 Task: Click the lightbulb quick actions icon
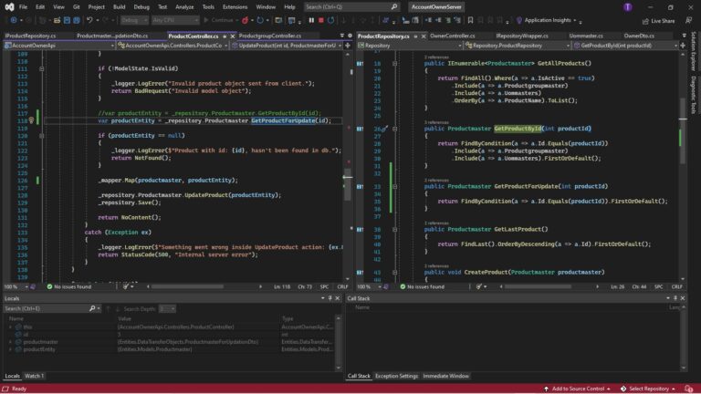(x=31, y=119)
